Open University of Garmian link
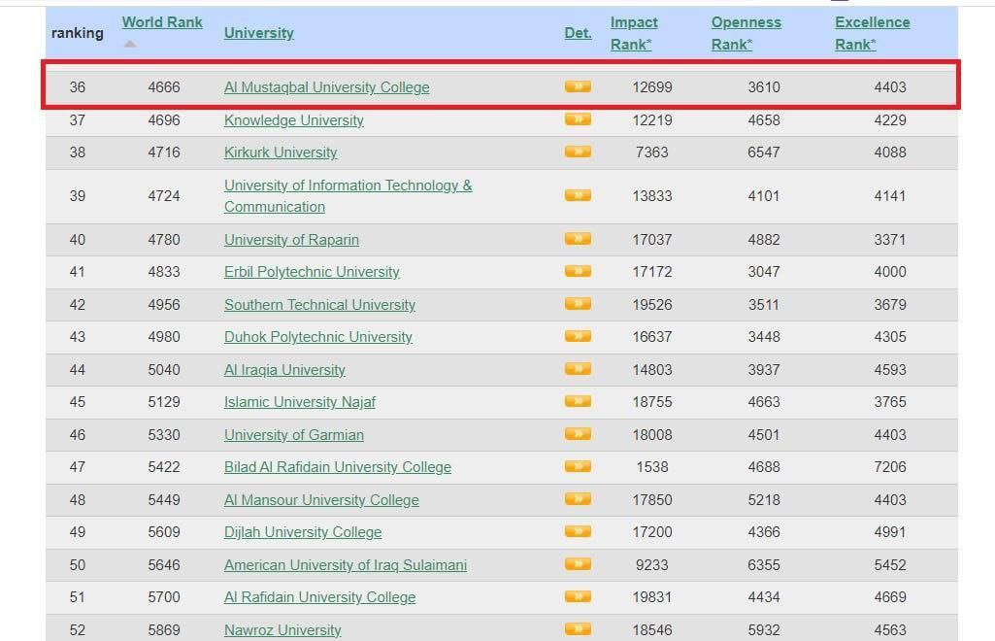Image resolution: width=995 pixels, height=641 pixels. 294,435
